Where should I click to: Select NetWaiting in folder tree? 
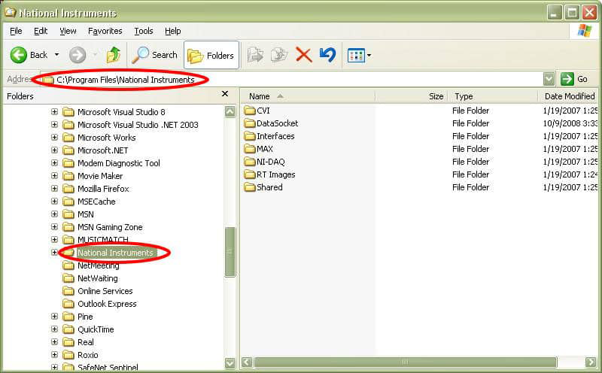[98, 278]
